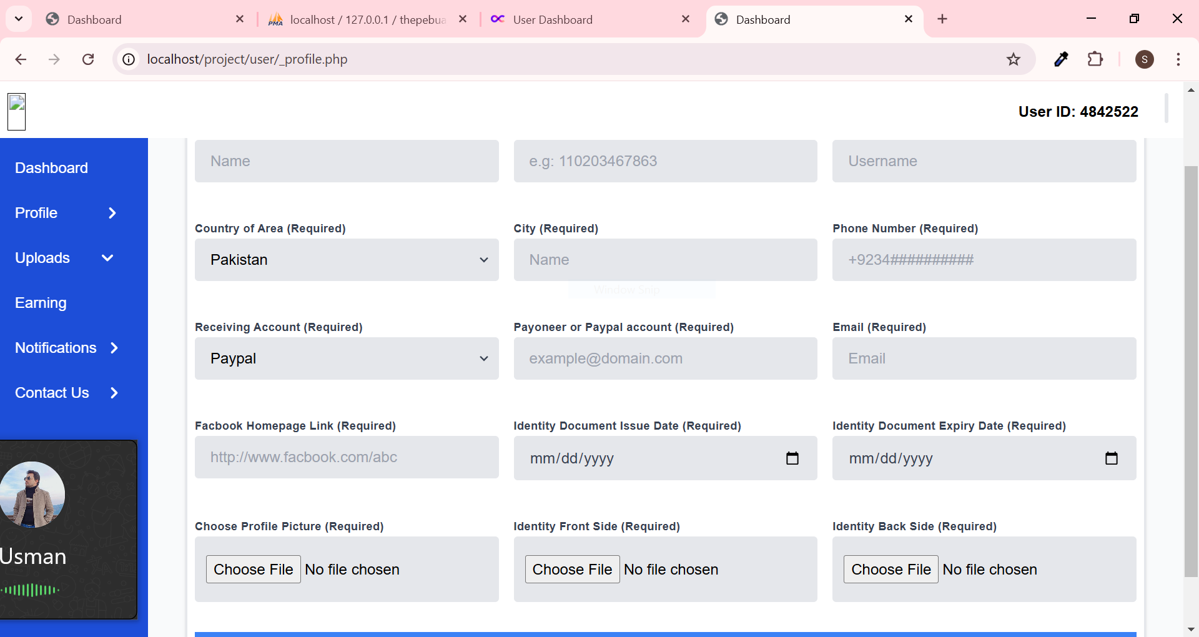Click the broken logo image in header
This screenshot has width=1199, height=637.
click(17, 112)
